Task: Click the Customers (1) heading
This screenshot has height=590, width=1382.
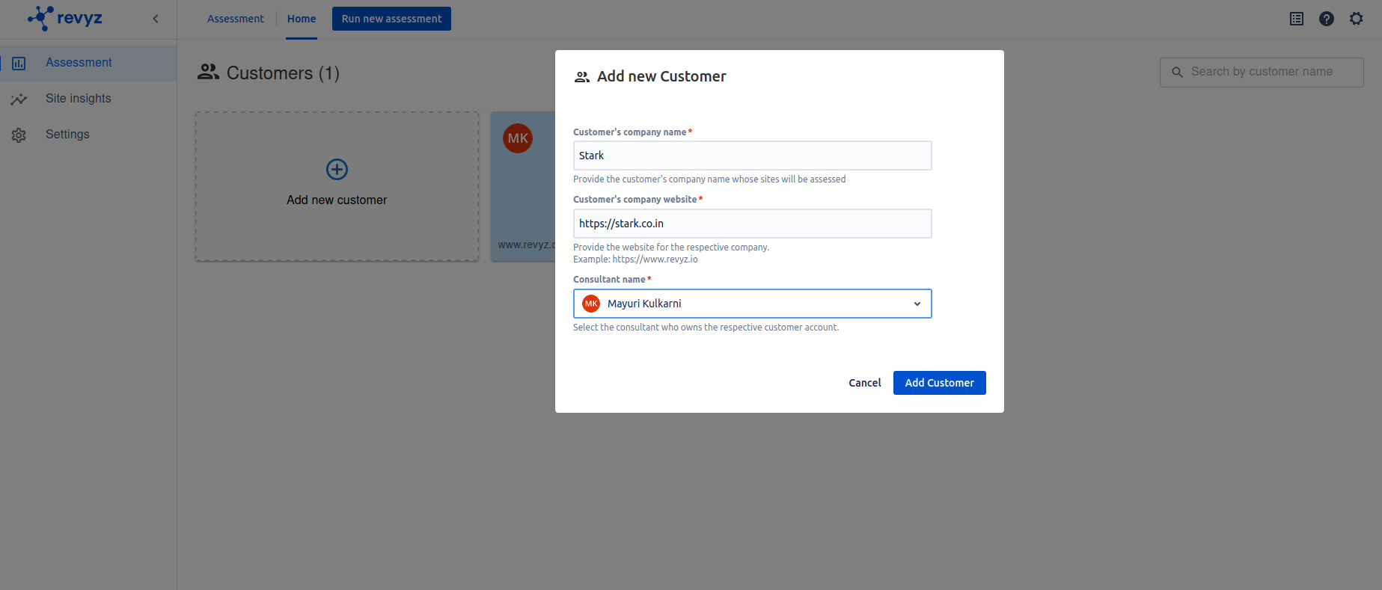Action: pos(283,73)
